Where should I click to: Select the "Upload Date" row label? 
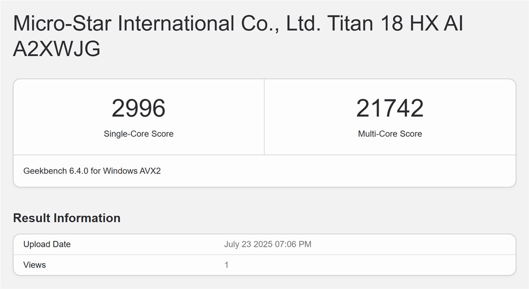click(x=47, y=244)
